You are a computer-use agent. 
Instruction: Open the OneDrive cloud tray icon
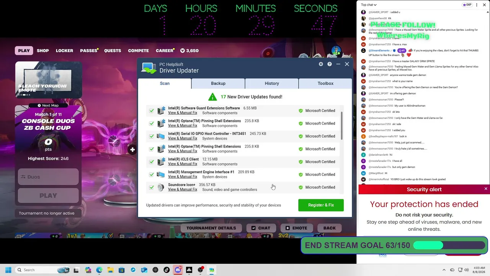click(x=452, y=270)
